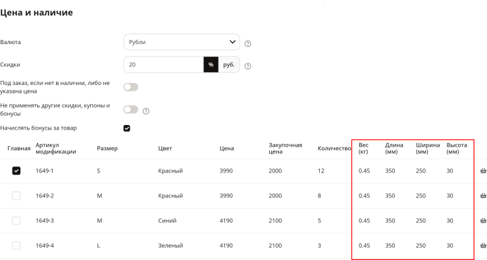Uncheck Главная checkbox for 1649-1

pos(16,170)
